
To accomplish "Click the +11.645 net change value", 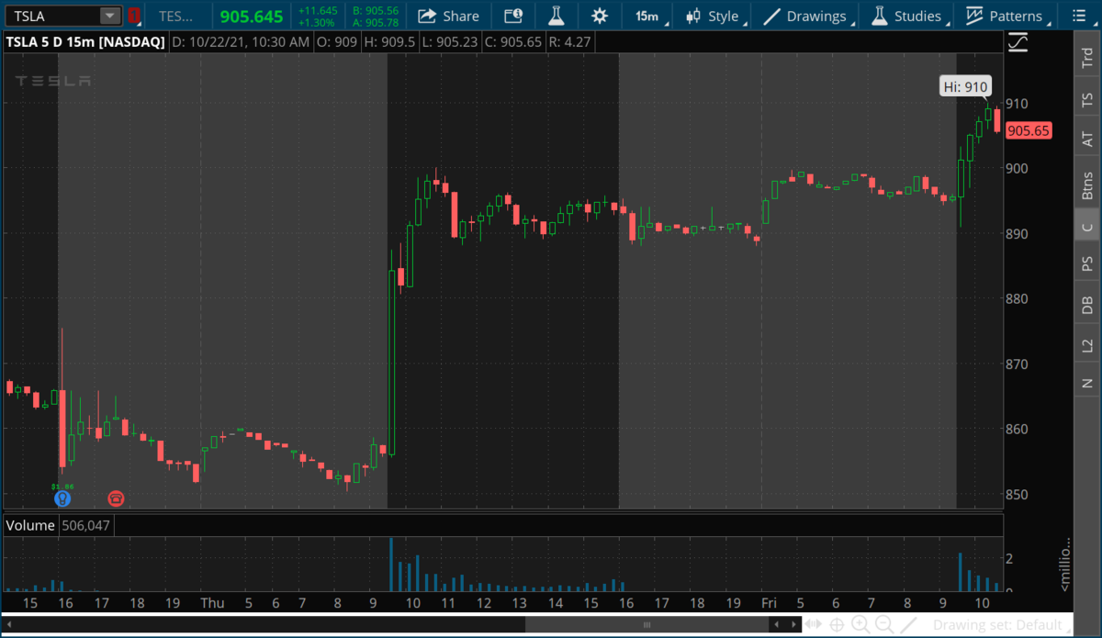I will pyautogui.click(x=318, y=10).
